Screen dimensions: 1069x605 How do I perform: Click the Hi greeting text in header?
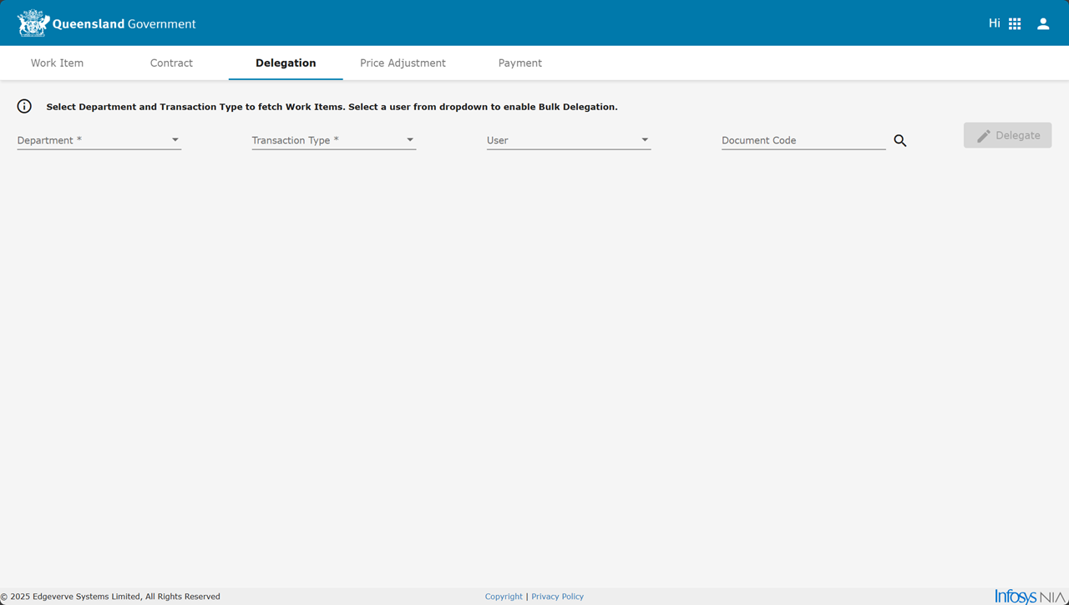(994, 23)
